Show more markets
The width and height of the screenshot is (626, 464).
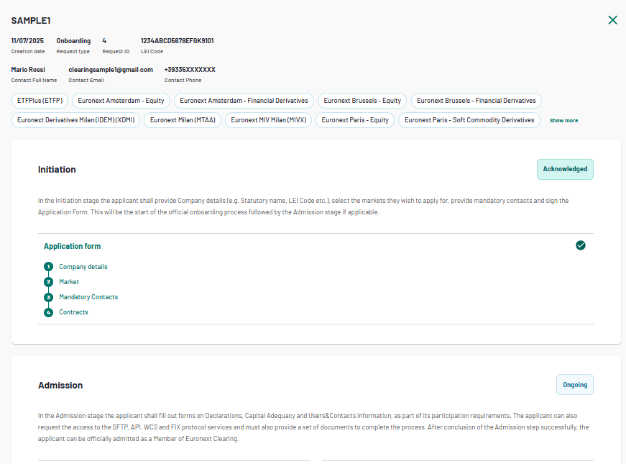(x=563, y=120)
